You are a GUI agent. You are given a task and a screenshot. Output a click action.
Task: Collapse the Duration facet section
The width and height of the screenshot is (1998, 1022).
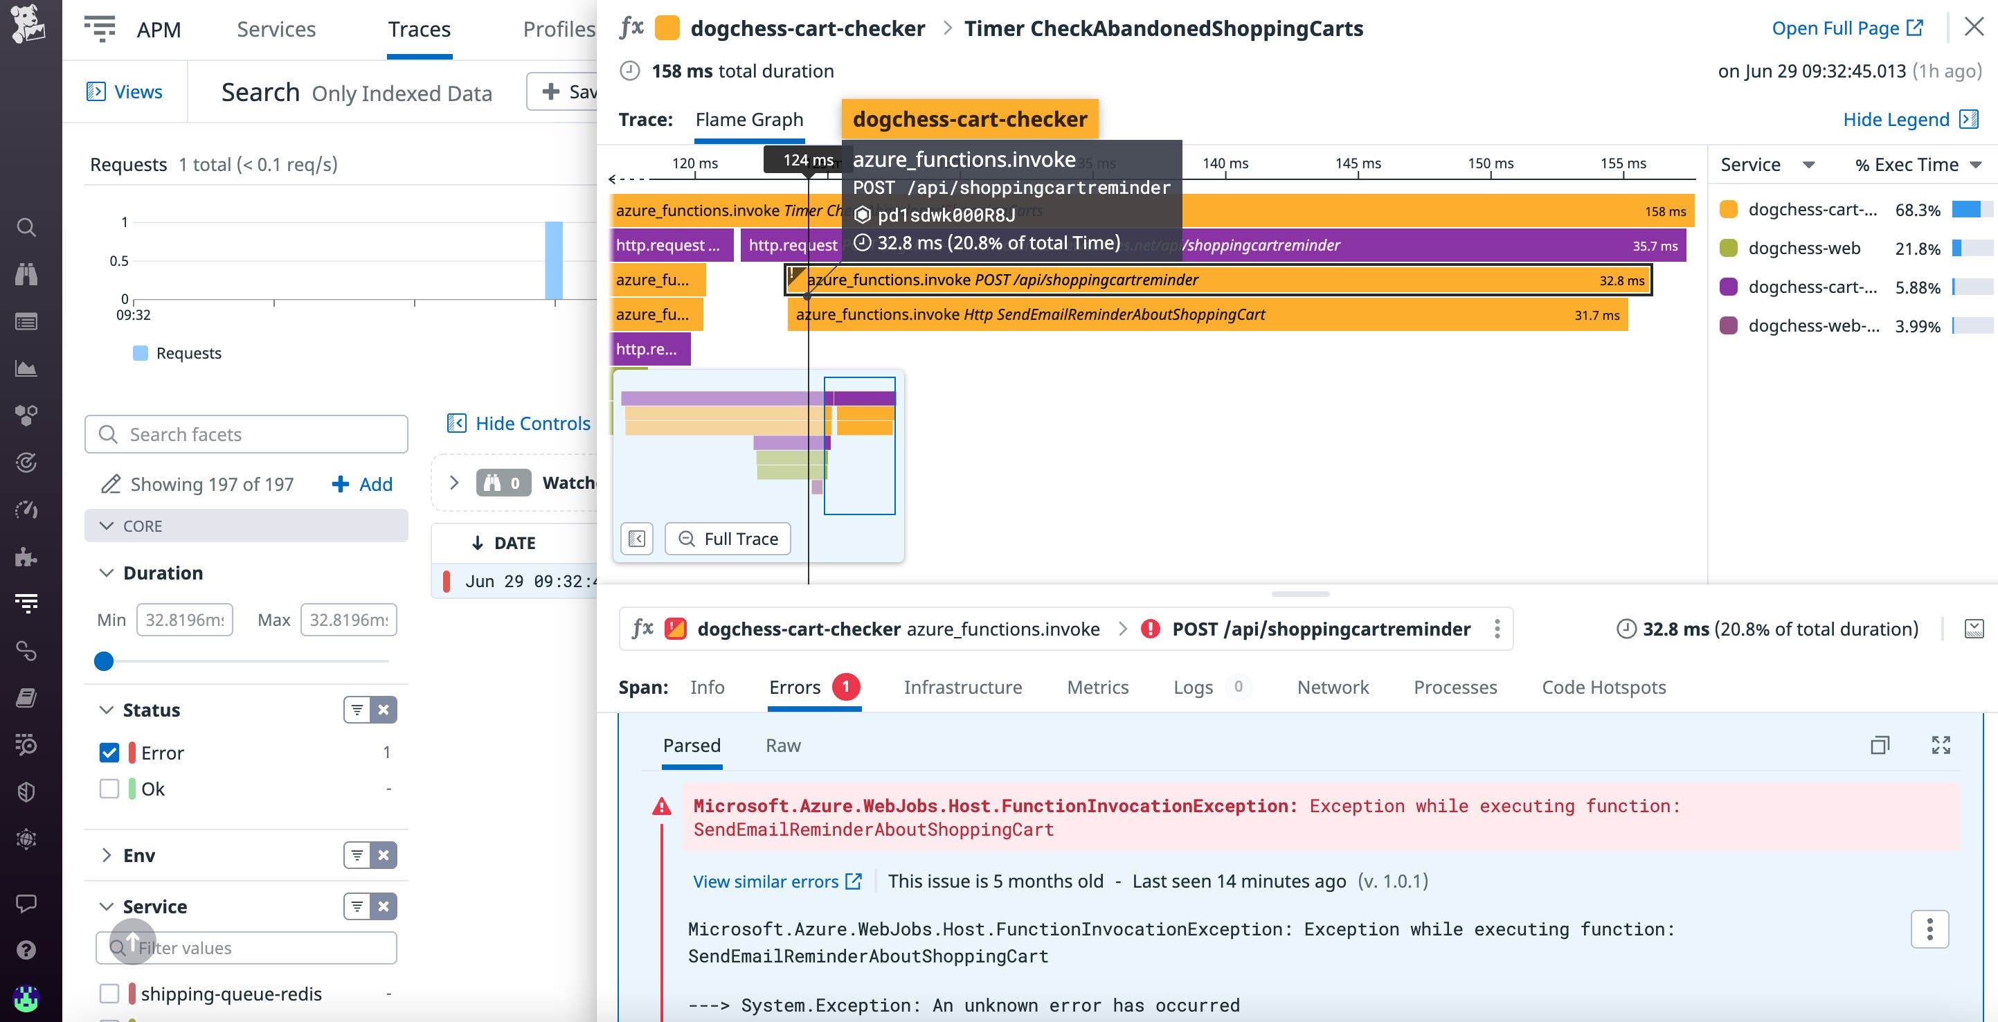107,573
